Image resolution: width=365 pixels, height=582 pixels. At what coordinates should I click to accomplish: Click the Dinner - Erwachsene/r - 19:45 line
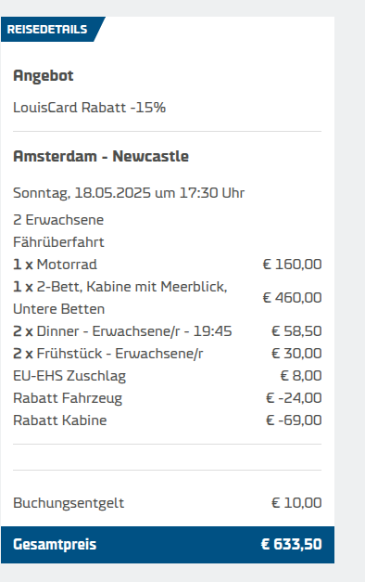click(x=122, y=331)
